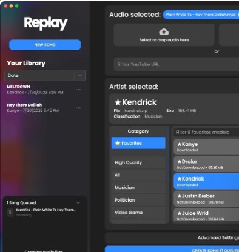Screen dimensions: 239x252
Task: Choose the Kanye model
Action: 206,147
